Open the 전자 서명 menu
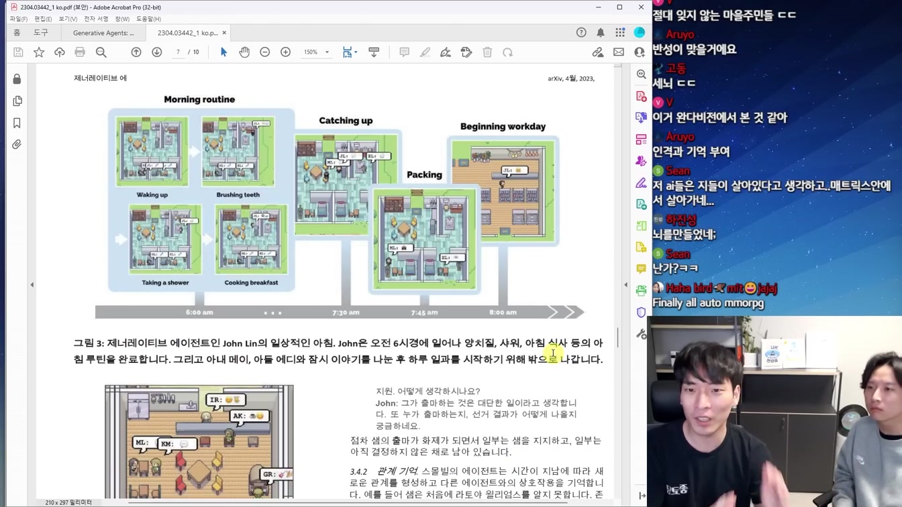 point(96,19)
